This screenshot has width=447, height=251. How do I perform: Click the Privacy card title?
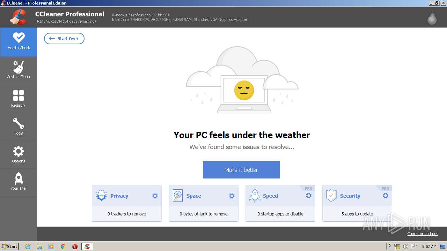[x=119, y=196]
